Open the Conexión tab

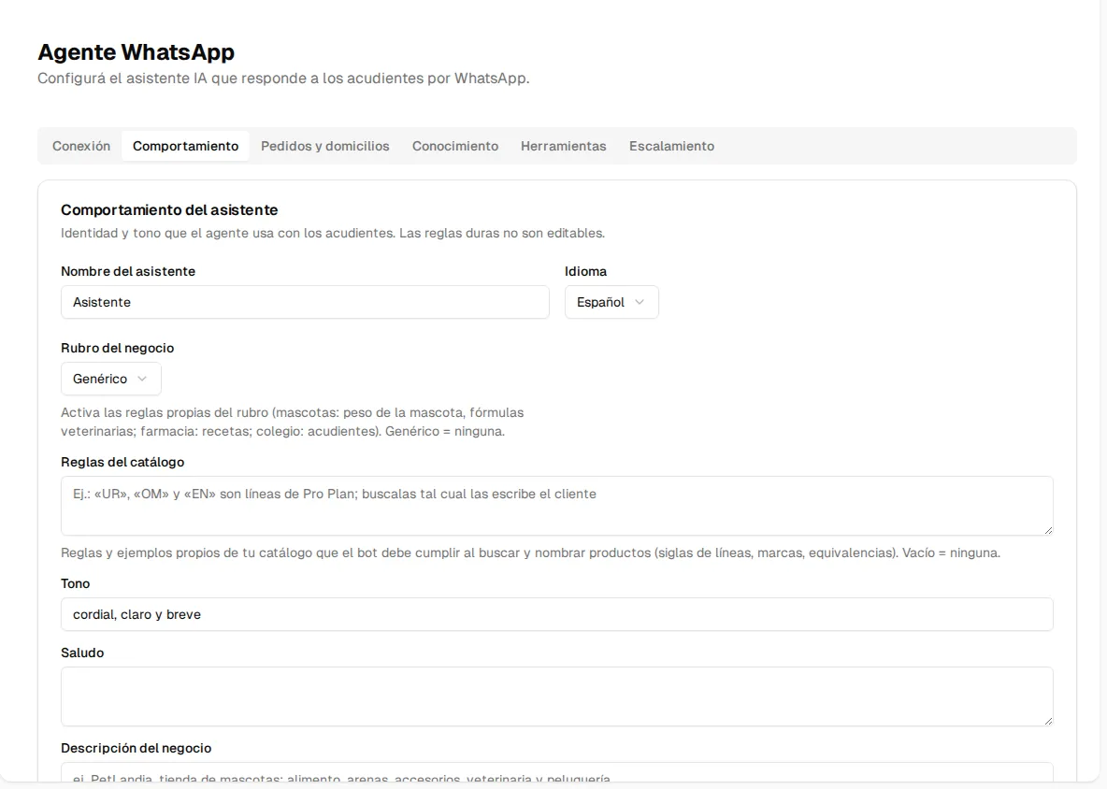coord(81,146)
